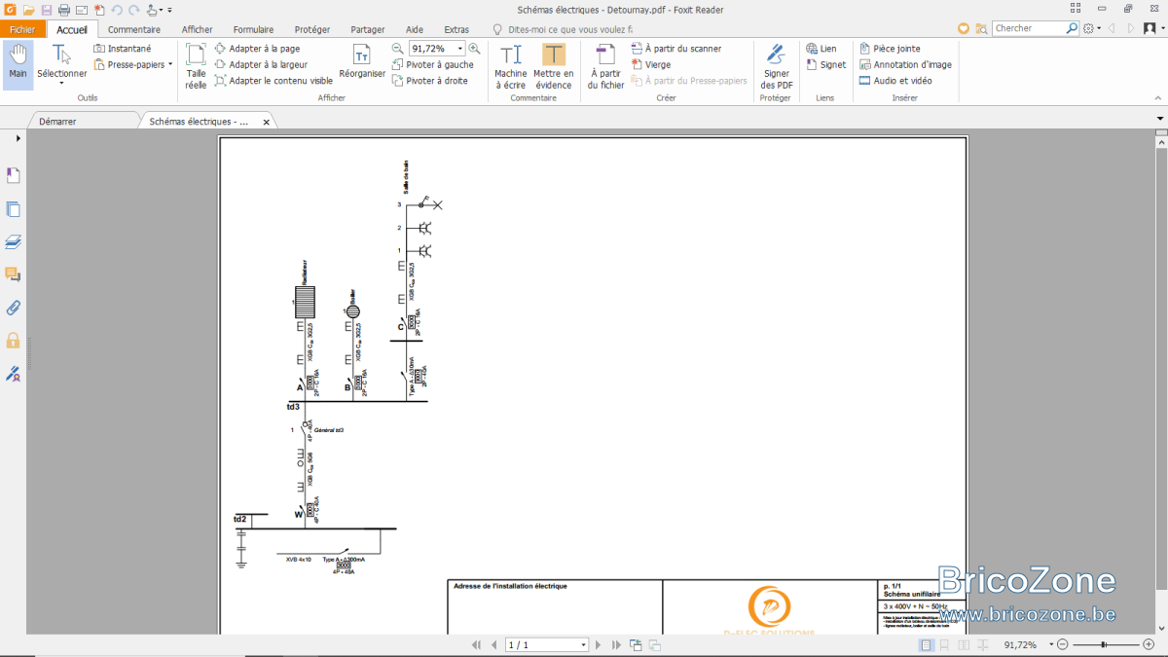Increase zoom with status bar plus
1168x657 pixels.
point(1147,645)
